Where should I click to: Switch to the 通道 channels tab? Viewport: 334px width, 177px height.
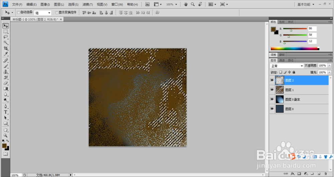pos(282,60)
